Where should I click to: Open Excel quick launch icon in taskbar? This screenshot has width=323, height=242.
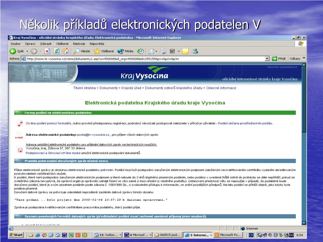pyautogui.click(x=71, y=235)
